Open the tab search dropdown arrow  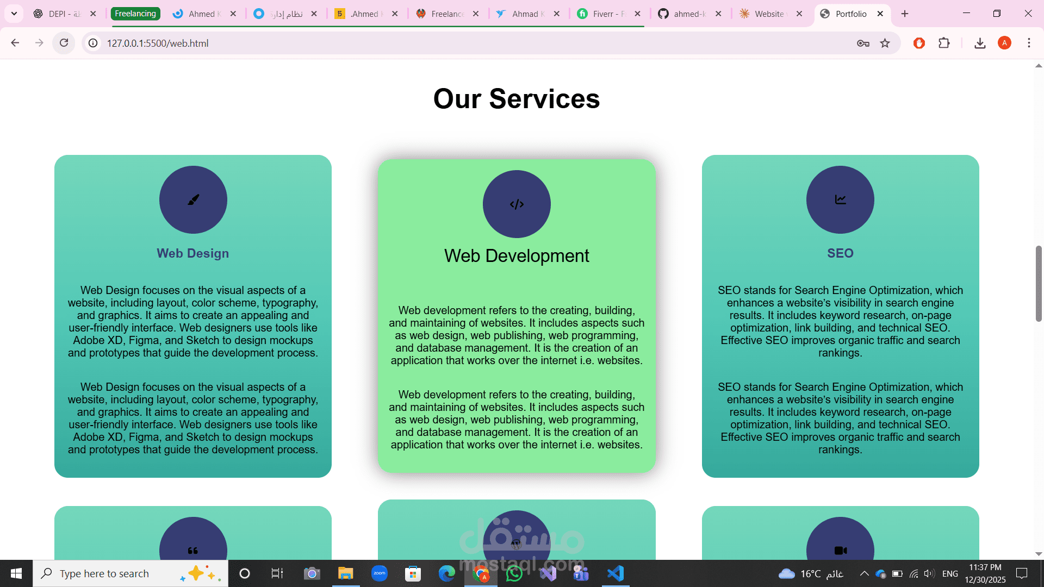(x=14, y=14)
